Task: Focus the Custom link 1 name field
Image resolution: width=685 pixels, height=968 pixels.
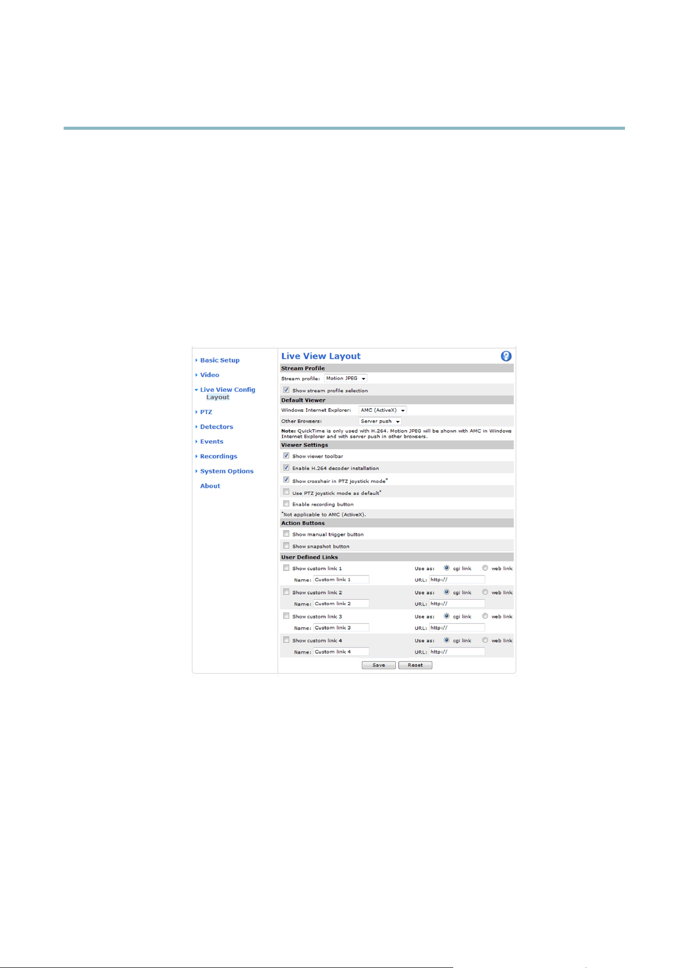Action: pos(341,580)
